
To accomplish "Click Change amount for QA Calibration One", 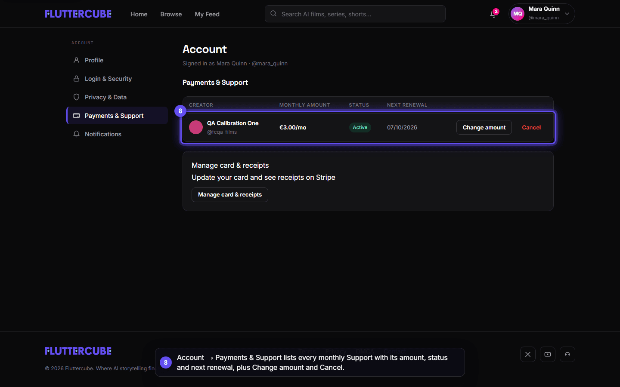I will click(484, 127).
